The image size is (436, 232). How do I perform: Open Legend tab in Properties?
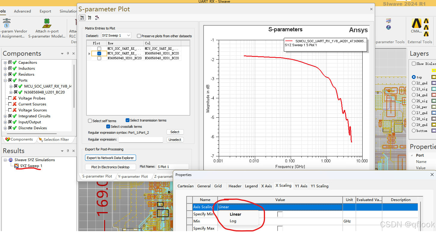pyautogui.click(x=251, y=186)
